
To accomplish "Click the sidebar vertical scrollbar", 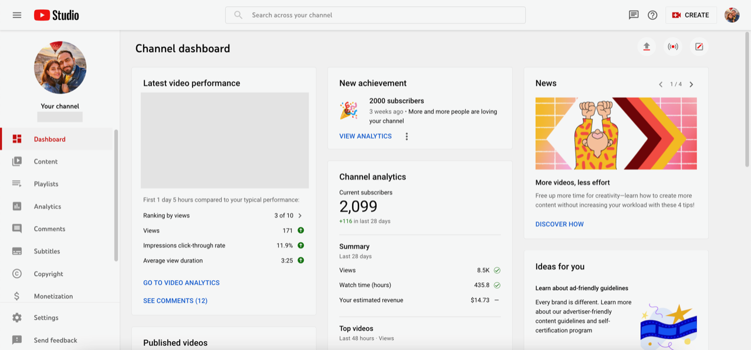I will 116,195.
